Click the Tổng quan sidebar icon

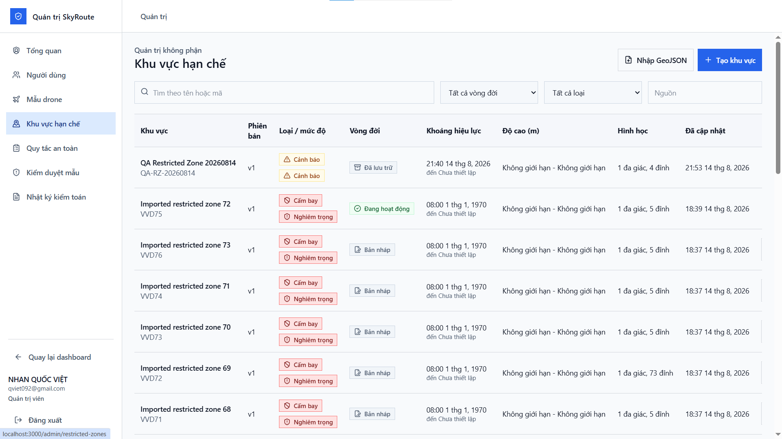16,50
